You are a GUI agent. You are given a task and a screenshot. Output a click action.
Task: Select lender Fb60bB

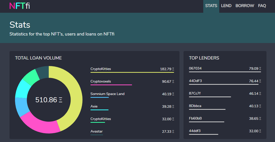tap(195, 118)
